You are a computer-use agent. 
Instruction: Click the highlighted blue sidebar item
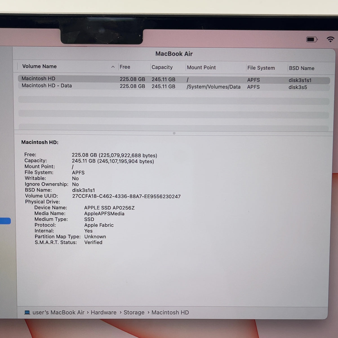tap(5, 221)
